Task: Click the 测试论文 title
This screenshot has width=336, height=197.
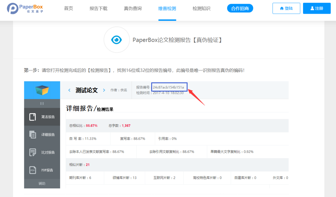Action: (86, 90)
